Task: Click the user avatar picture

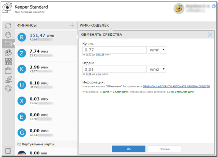Action: coord(179,9)
